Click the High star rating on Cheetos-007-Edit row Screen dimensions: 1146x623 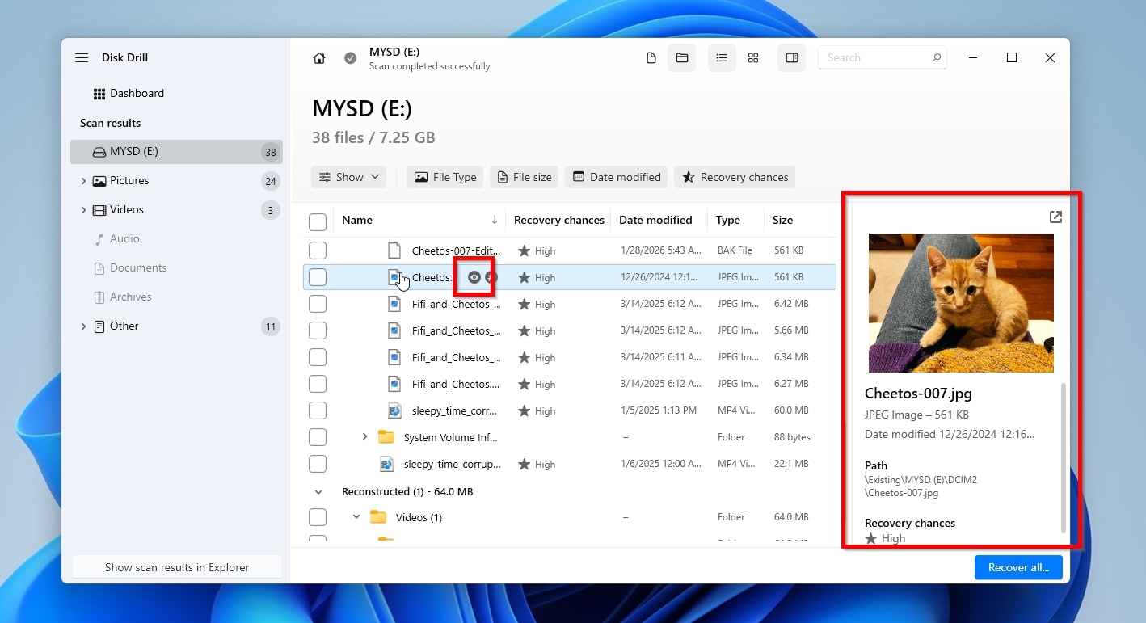537,251
